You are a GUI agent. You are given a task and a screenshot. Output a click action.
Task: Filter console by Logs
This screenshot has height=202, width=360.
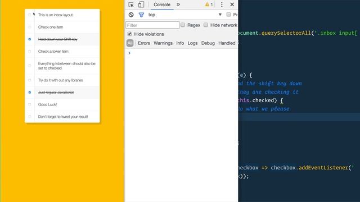[x=192, y=43]
